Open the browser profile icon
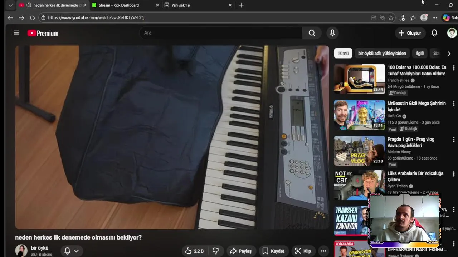Image resolution: width=458 pixels, height=257 pixels. [424, 17]
